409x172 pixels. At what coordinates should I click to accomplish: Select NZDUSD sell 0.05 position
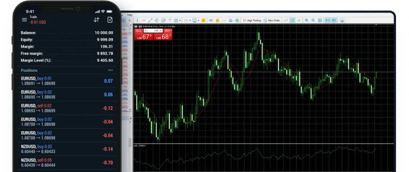67,162
